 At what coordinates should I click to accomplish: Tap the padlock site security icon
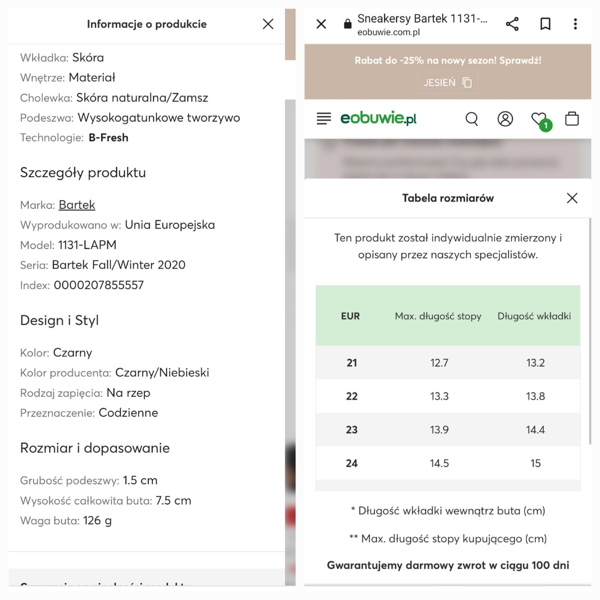tap(347, 24)
